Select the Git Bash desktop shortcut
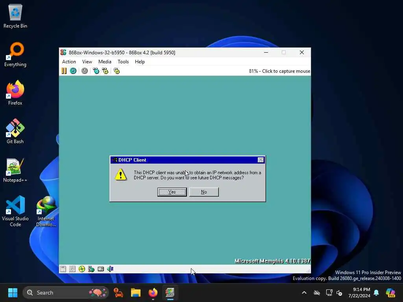 (15, 131)
